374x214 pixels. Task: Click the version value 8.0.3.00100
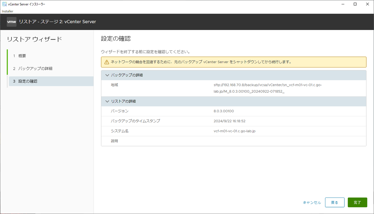tap(224, 111)
